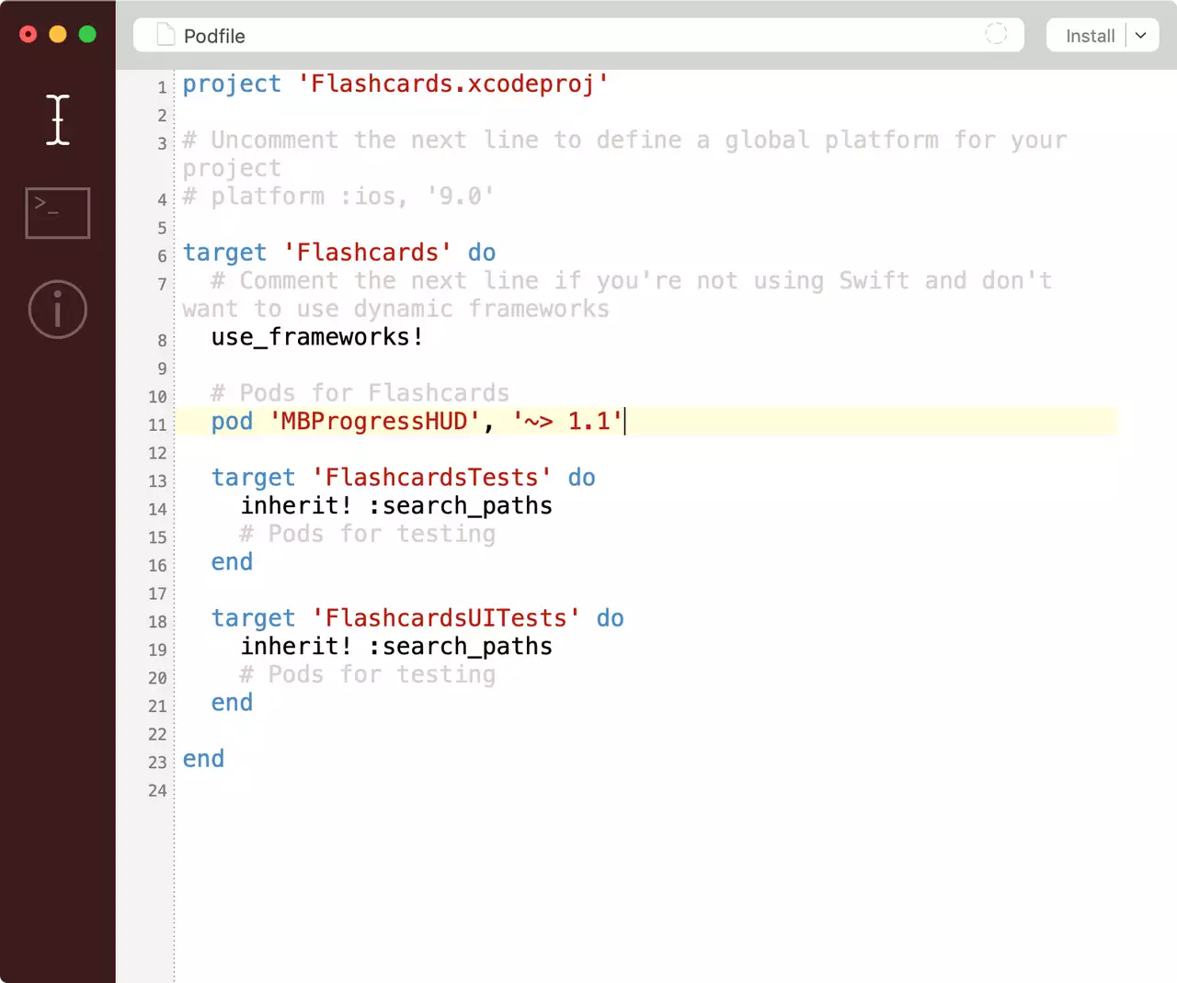The image size is (1177, 983).
Task: Click the target 'FlashcardsUITests' line
Action: (417, 618)
